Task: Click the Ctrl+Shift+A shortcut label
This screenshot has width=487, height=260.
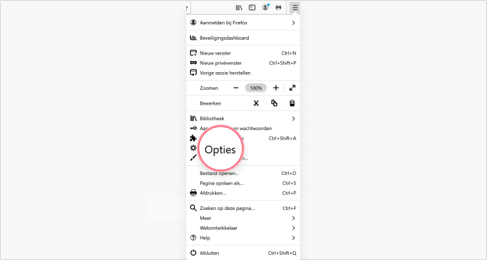Action: (282, 138)
